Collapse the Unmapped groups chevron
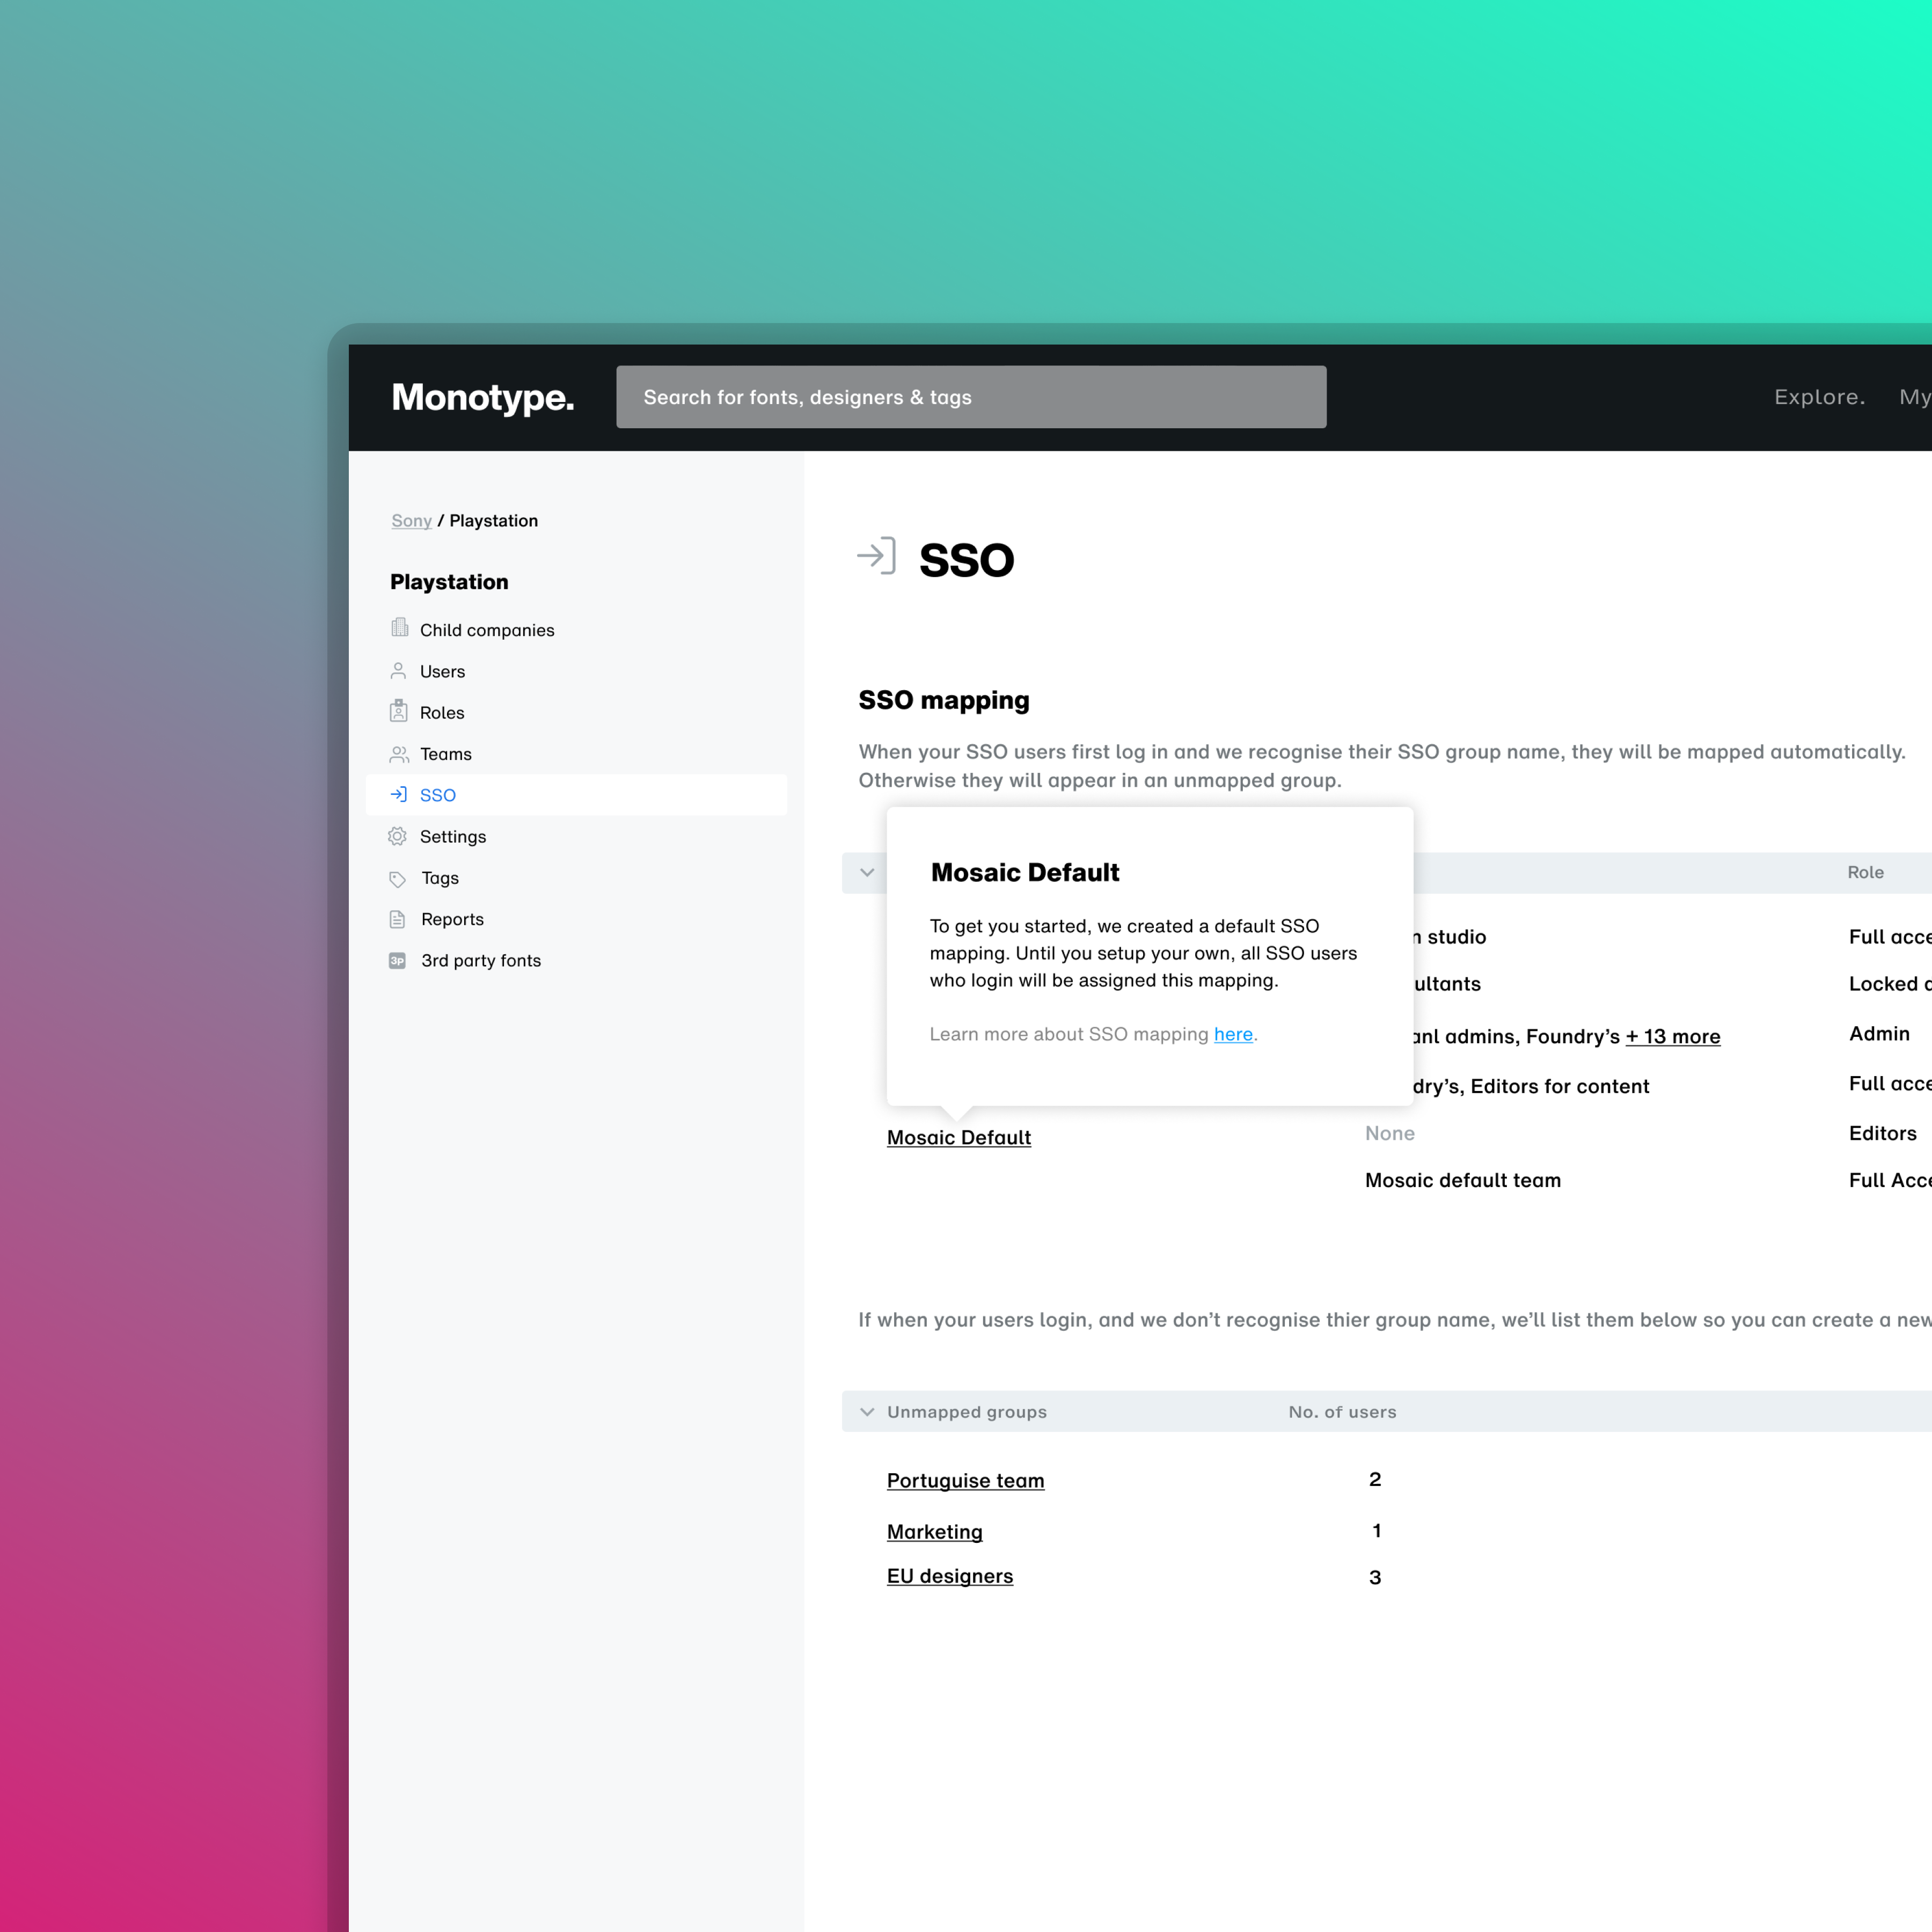1932x1932 pixels. 866,1411
